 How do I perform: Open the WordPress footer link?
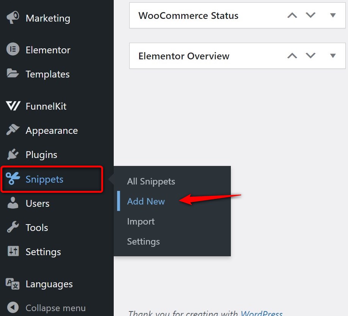click(262, 313)
